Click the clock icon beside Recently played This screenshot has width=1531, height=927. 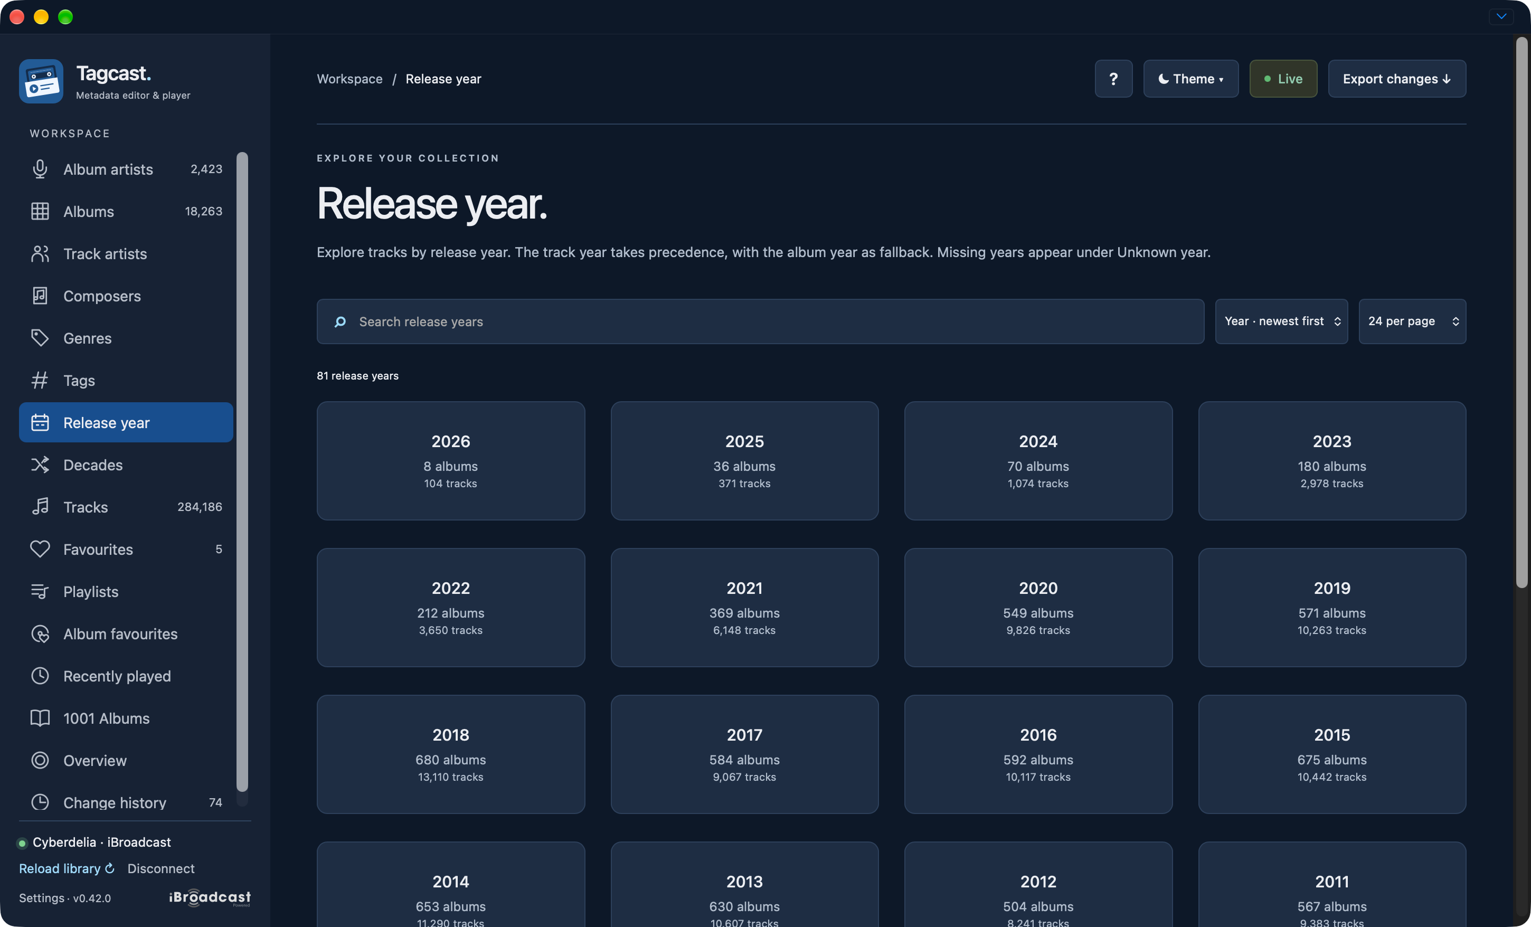click(x=40, y=676)
